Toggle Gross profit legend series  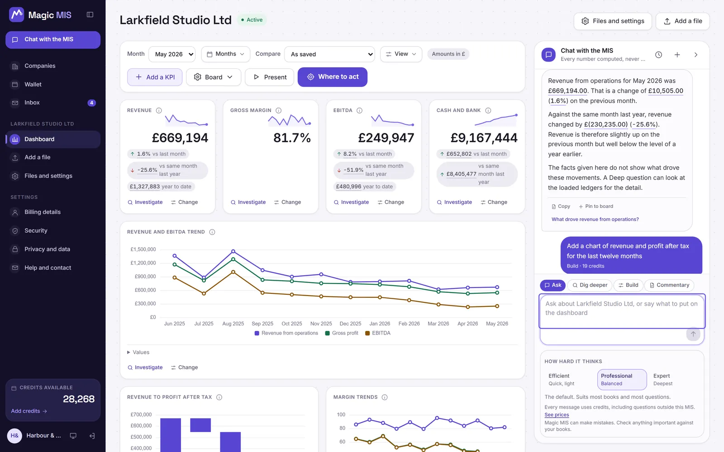coord(342,333)
